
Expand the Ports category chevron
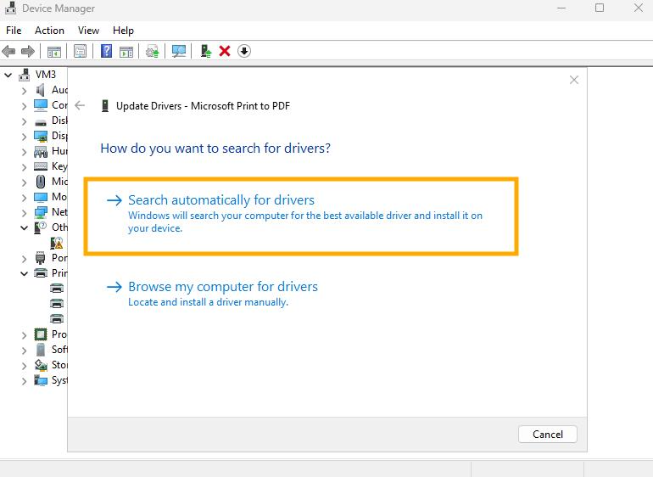click(24, 259)
